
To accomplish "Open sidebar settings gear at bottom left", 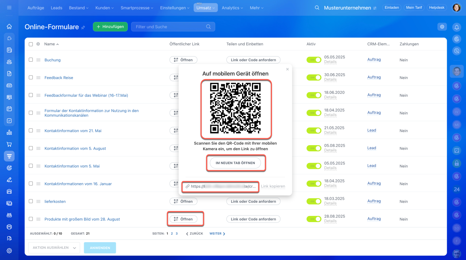I will click(9, 251).
